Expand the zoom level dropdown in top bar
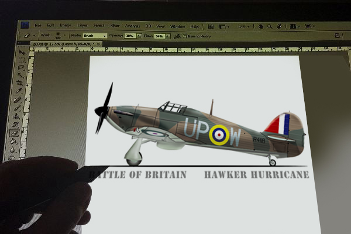The height and width of the screenshot is (234, 351). pos(243,26)
